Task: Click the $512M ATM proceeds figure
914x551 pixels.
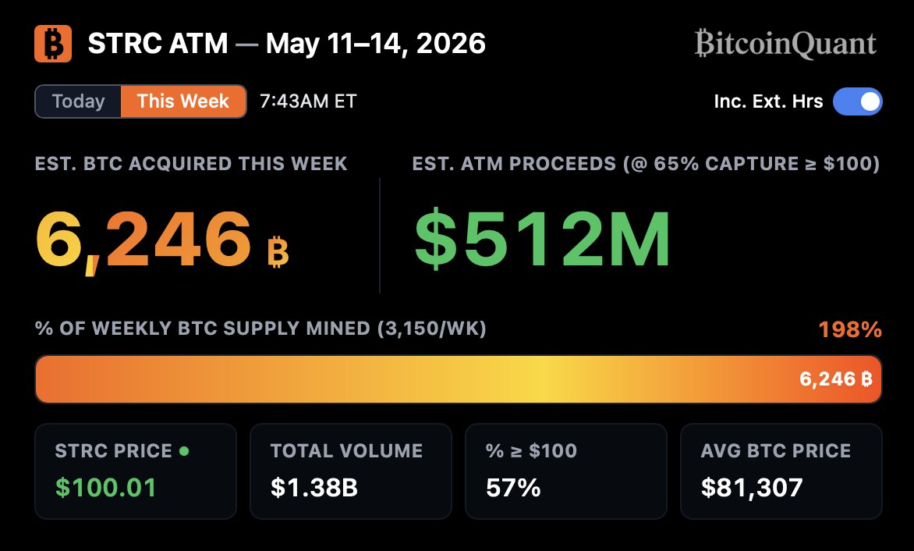Action: (x=543, y=240)
